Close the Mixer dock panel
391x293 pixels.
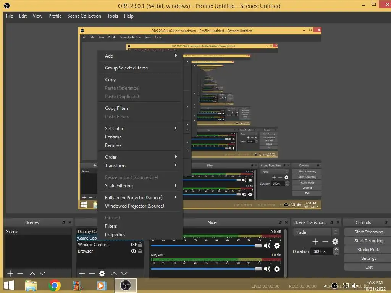[x=286, y=222]
